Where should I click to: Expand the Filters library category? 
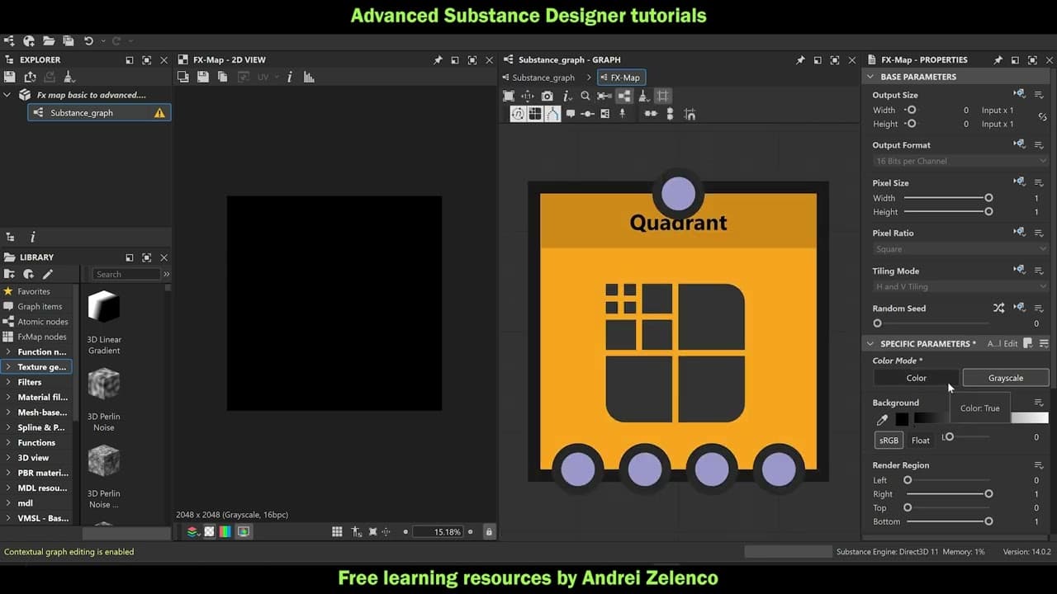[7, 382]
